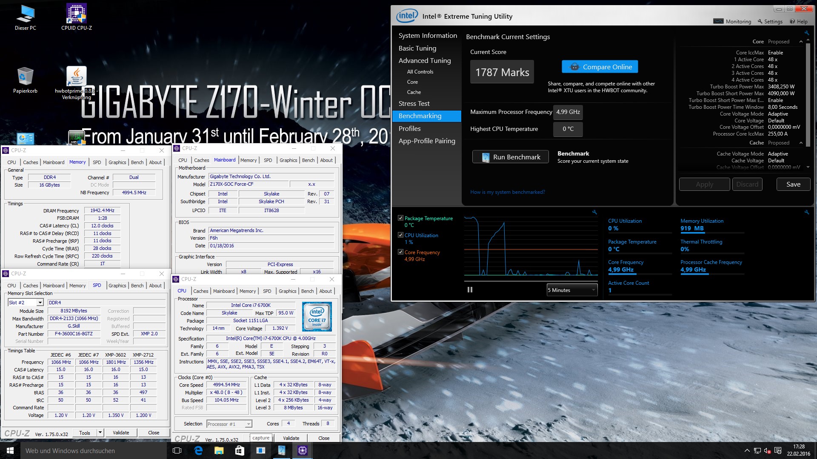Show hidden tray icons

[x=747, y=450]
